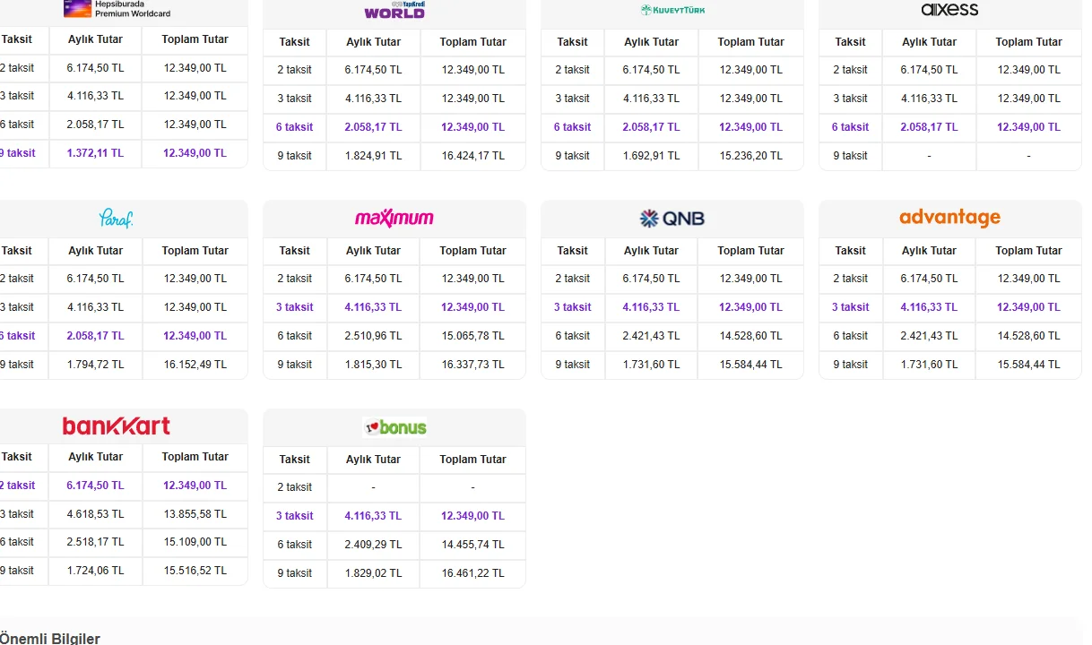
Task: Select the Bankkart logo
Action: [117, 426]
